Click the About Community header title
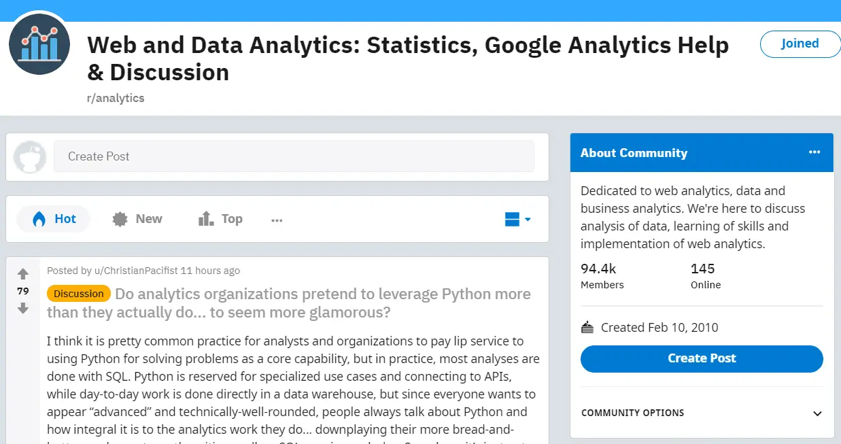The width and height of the screenshot is (841, 444). coord(634,153)
